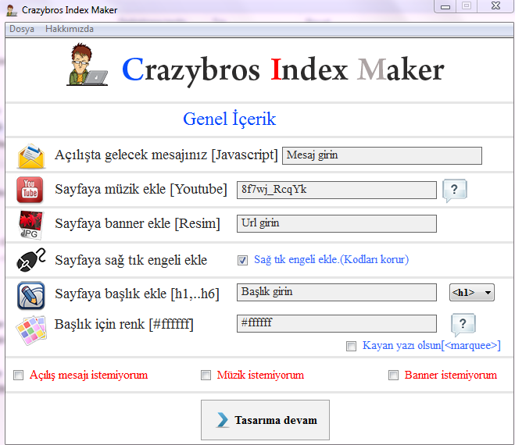Open the heading color help bubble
Screen dimensions: 515x445
[x=463, y=324]
